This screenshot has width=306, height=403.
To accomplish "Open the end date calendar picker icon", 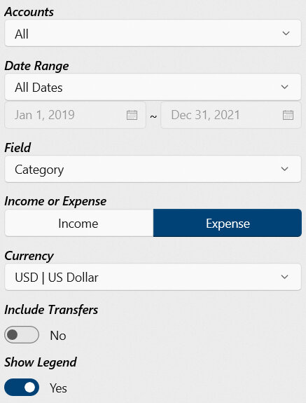I will 288,115.
